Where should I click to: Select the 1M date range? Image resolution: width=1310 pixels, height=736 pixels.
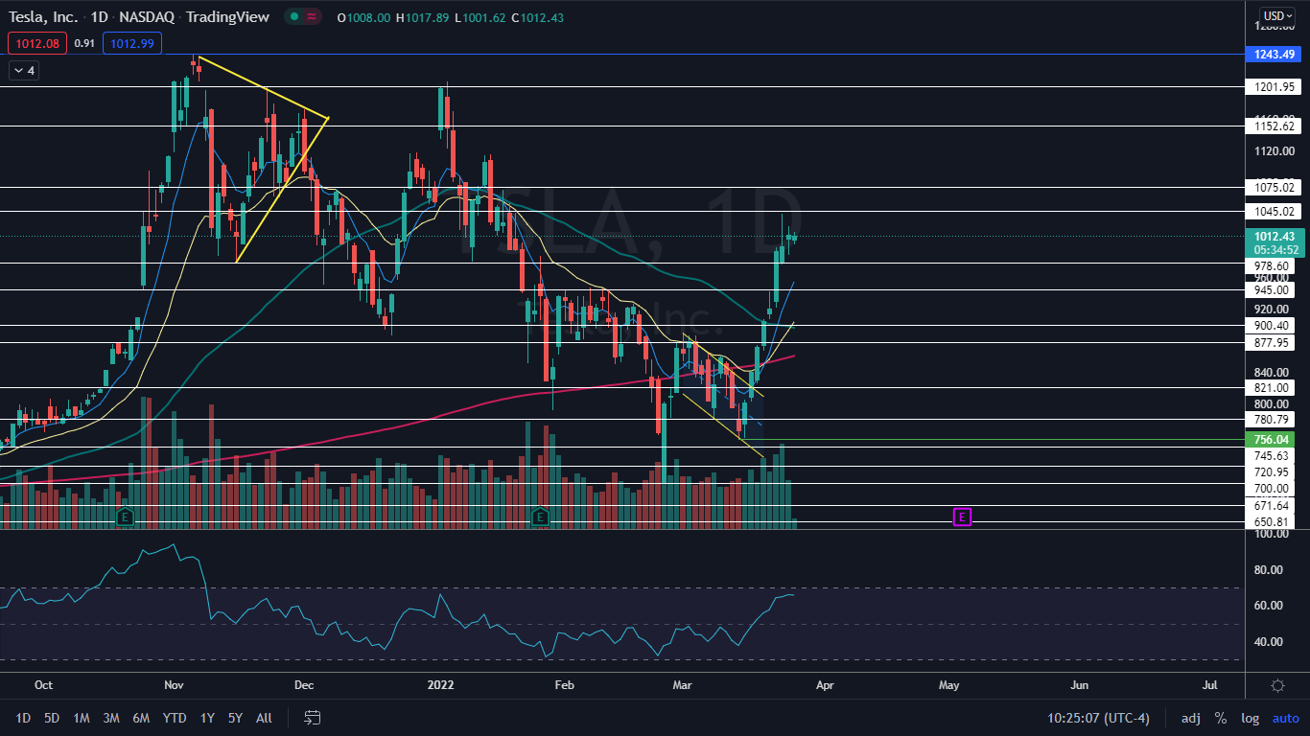(x=82, y=718)
